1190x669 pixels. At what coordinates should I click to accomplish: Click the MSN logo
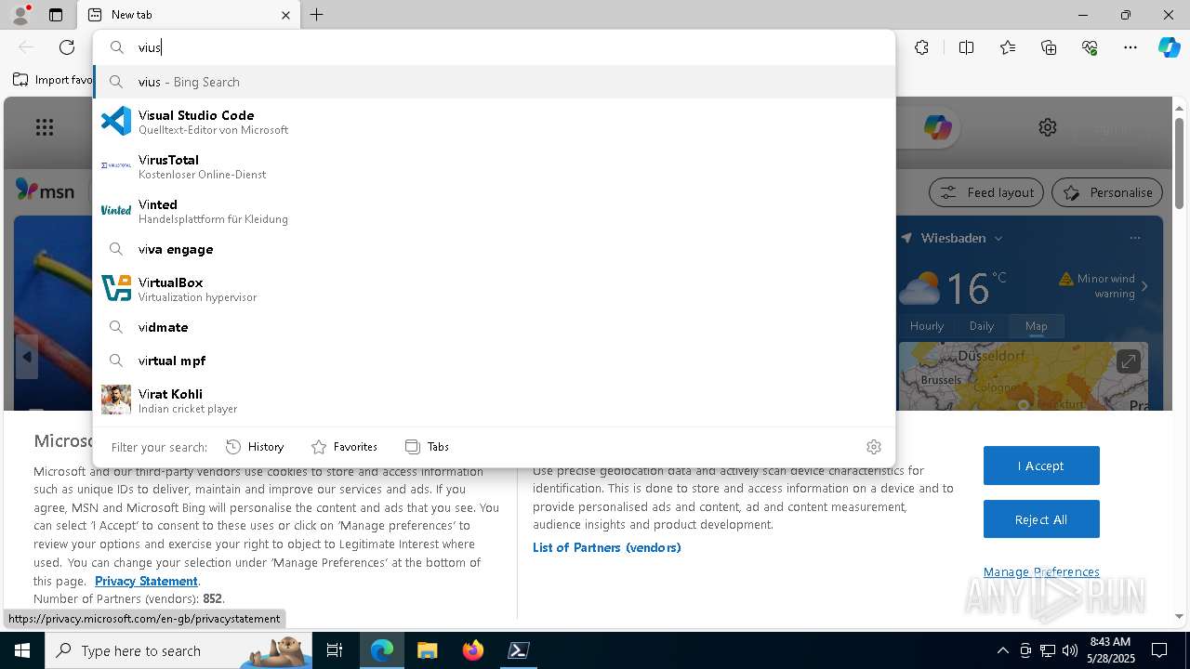click(46, 190)
